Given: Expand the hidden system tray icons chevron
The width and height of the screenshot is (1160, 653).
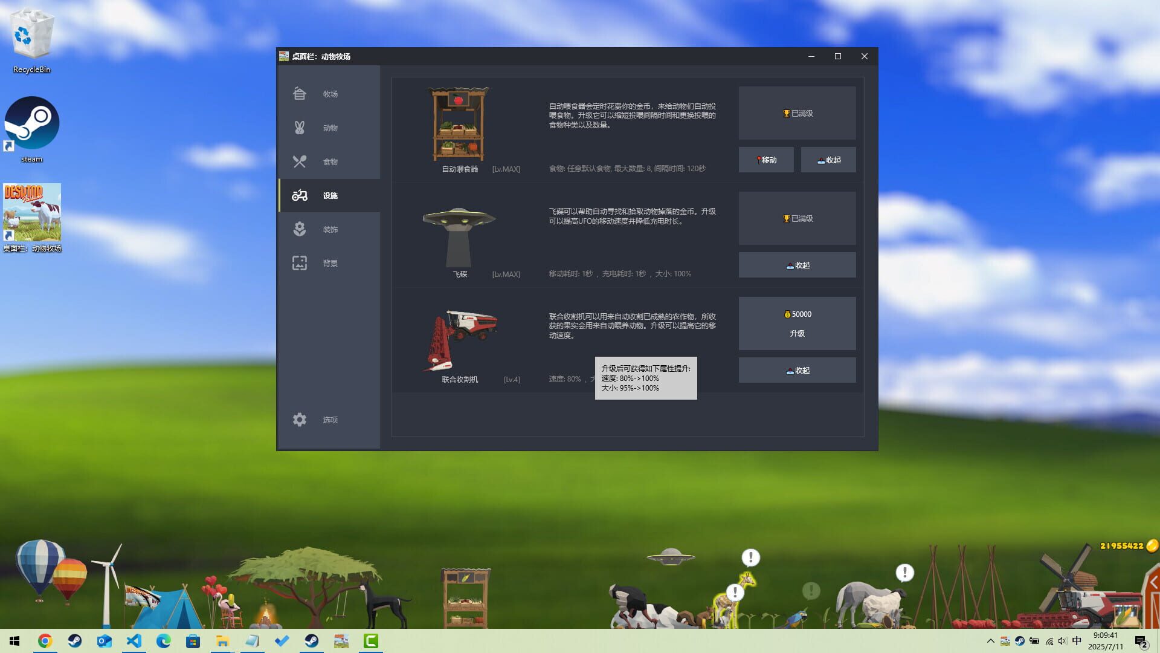Looking at the screenshot, I should pos(991,640).
